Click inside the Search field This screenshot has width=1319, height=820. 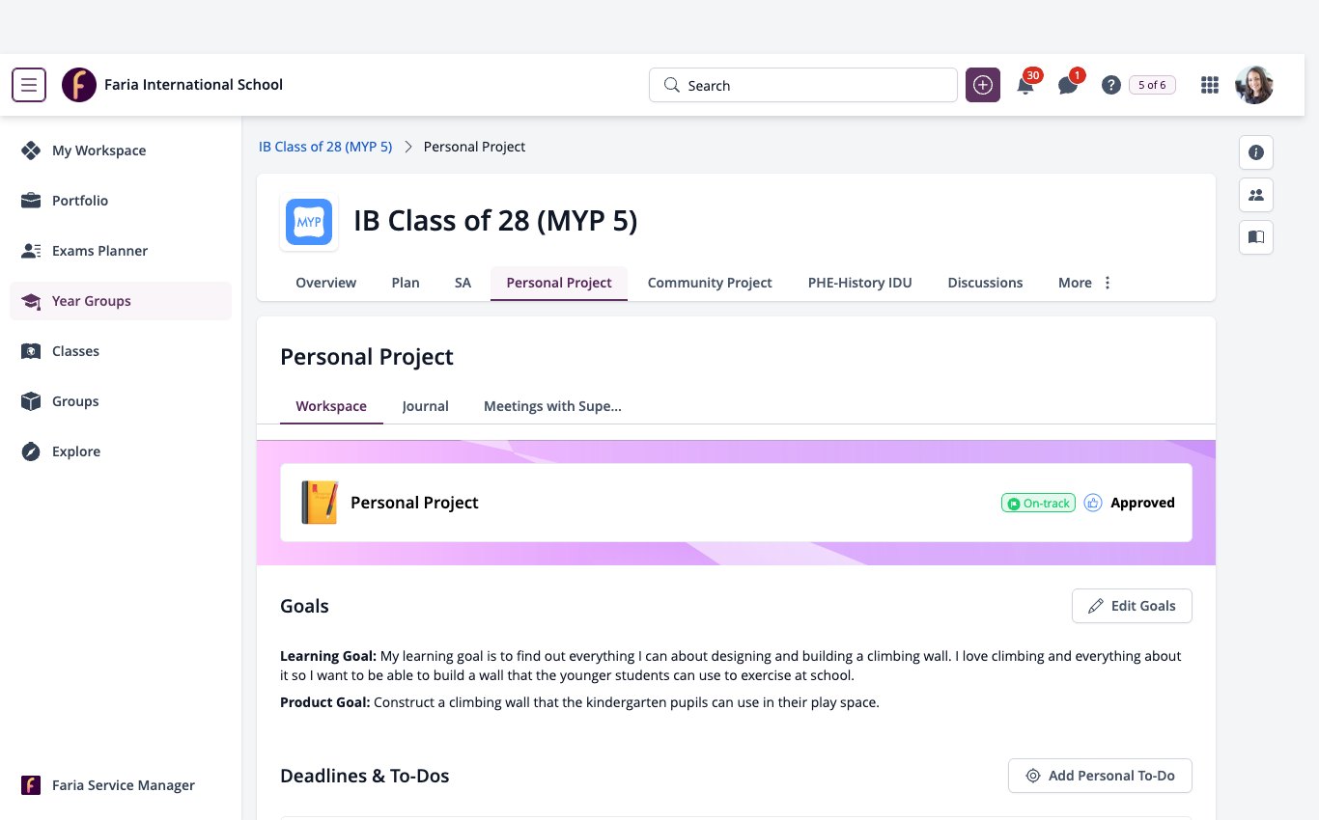803,85
